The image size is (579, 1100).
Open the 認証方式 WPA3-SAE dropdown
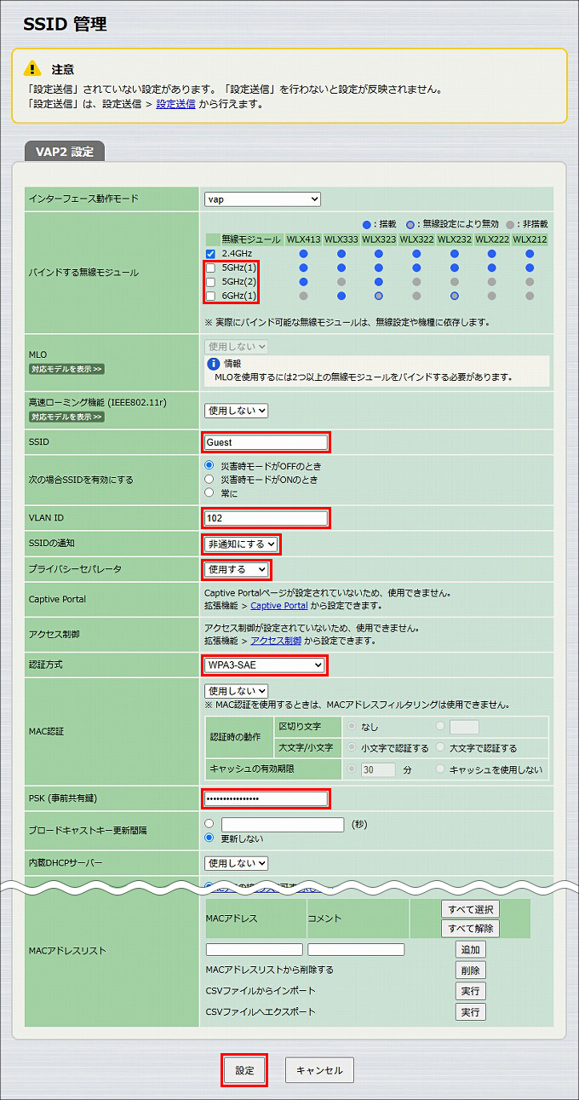[265, 665]
